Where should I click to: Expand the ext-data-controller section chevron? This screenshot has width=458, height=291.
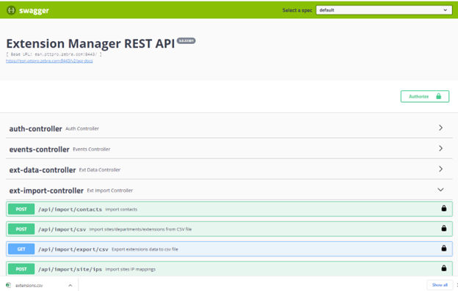[440, 169]
